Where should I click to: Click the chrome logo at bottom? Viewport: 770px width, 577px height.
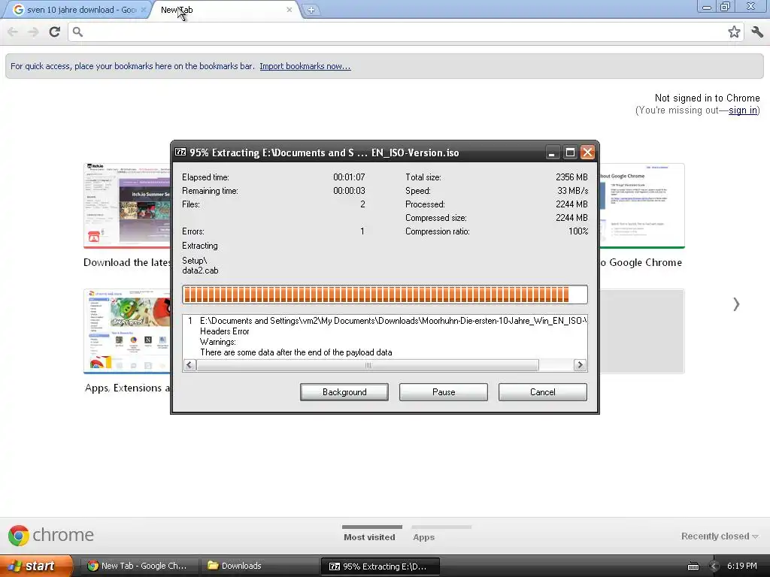pyautogui.click(x=51, y=535)
